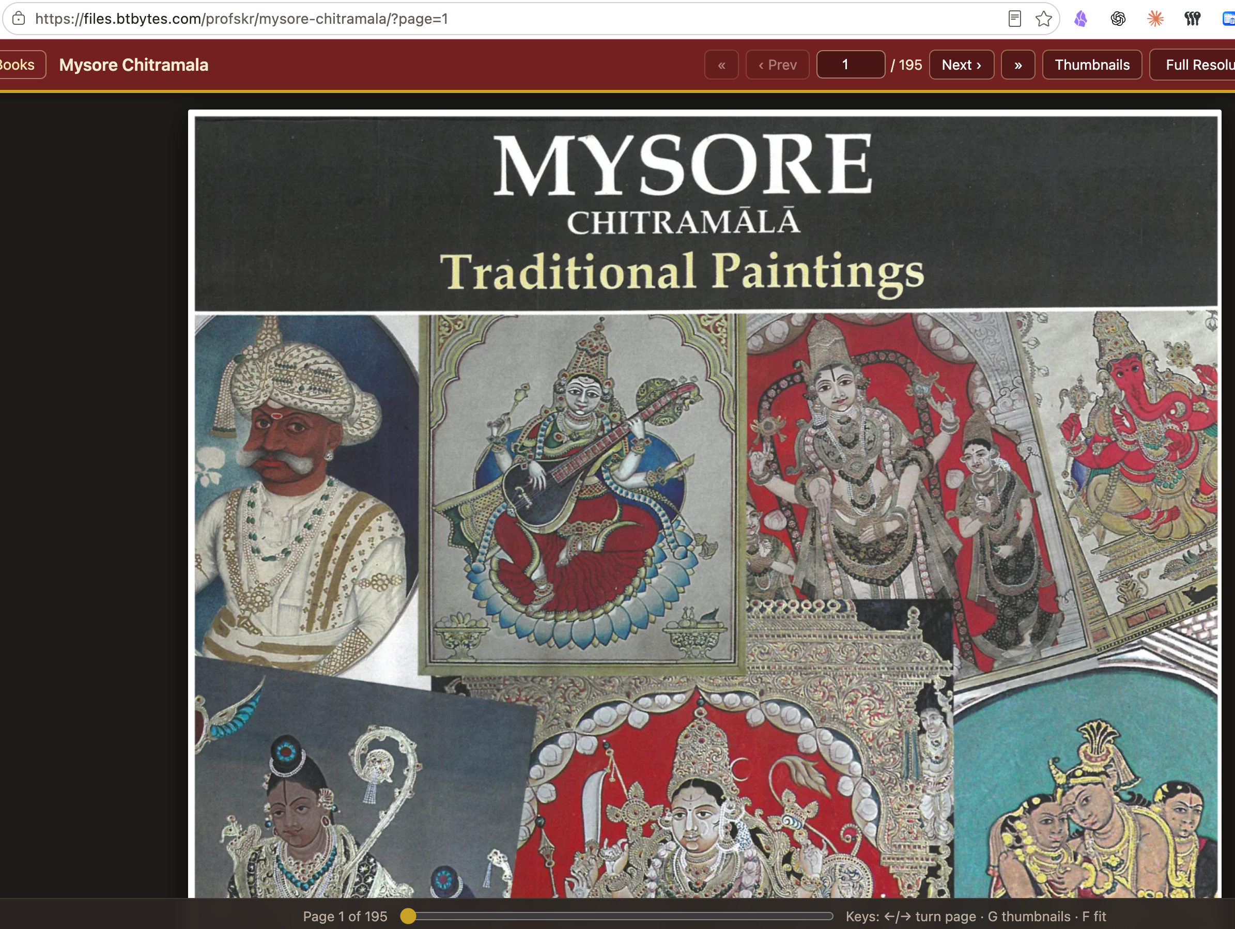Advance to next page with Next button
This screenshot has height=929, width=1235.
(961, 65)
